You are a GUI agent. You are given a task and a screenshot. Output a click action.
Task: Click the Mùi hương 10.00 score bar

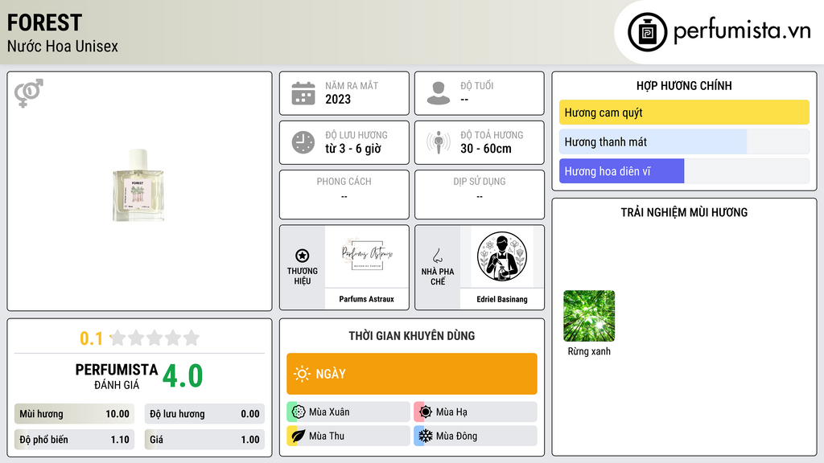74,414
